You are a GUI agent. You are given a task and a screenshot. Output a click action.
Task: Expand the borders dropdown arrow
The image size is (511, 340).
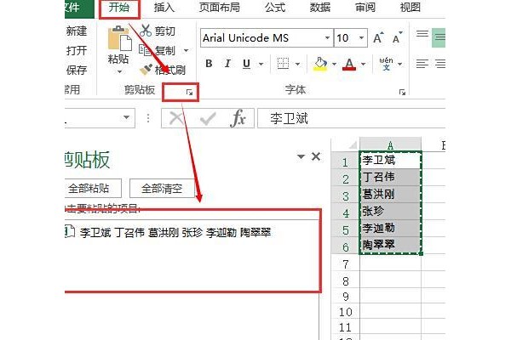(297, 64)
